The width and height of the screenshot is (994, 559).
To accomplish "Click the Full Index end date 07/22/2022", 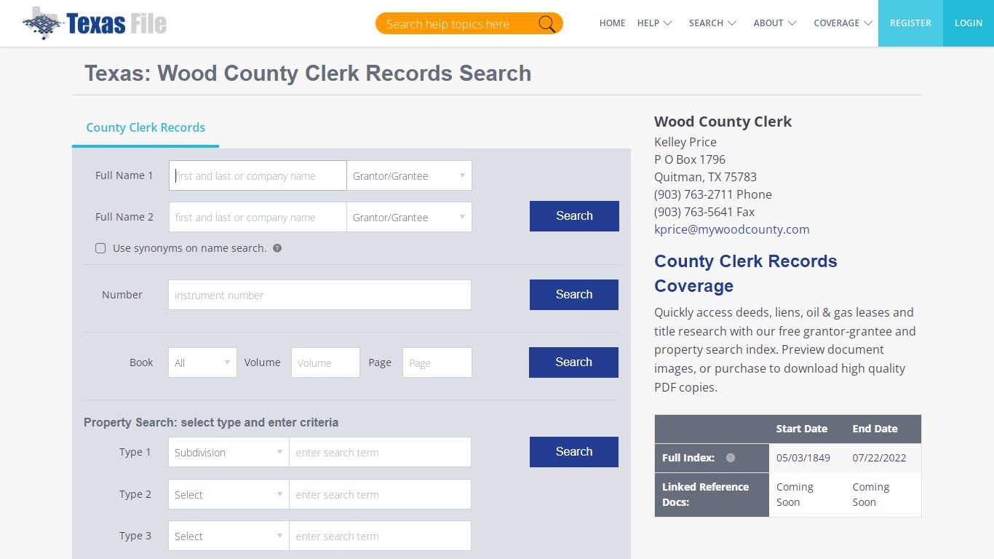I will click(880, 458).
